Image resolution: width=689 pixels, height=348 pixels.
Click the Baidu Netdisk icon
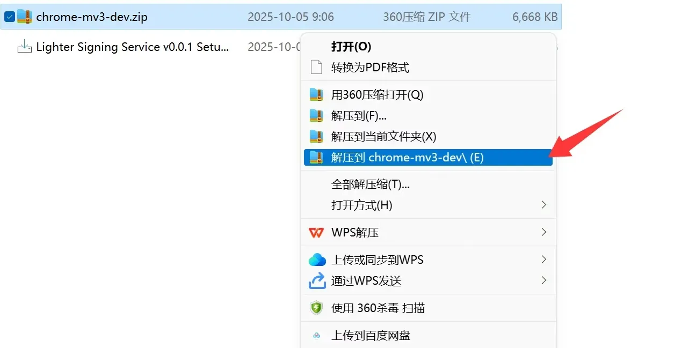coord(316,336)
